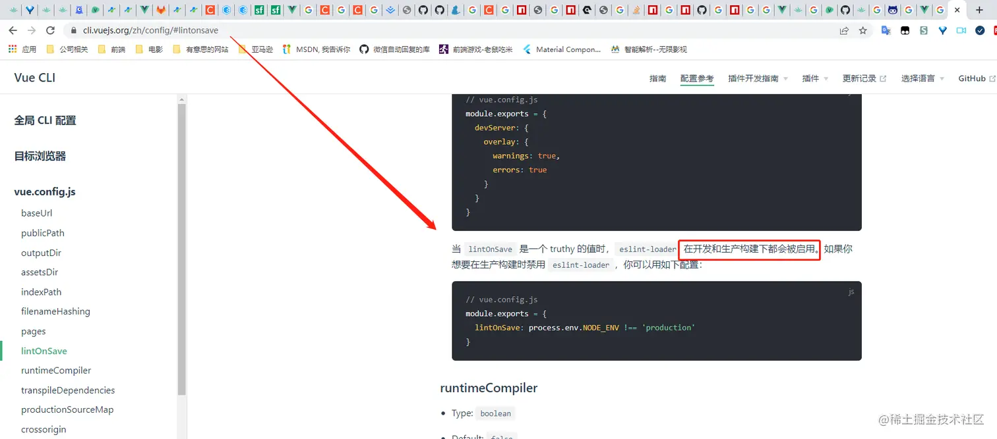Jump to productionSourceMap in sidebar

click(67, 409)
